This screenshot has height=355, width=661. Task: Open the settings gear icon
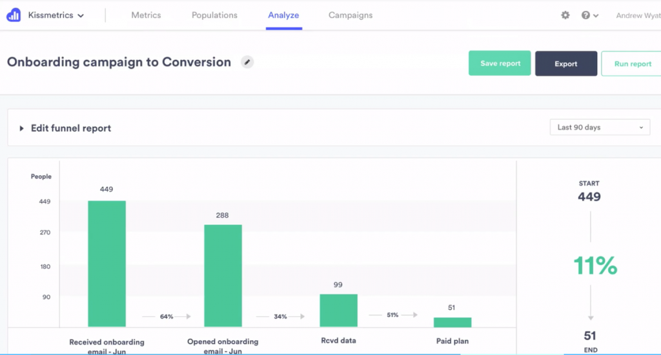[565, 15]
